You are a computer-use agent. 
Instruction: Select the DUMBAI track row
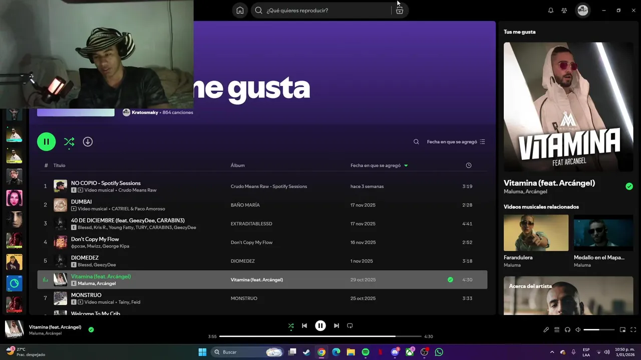[x=262, y=205]
